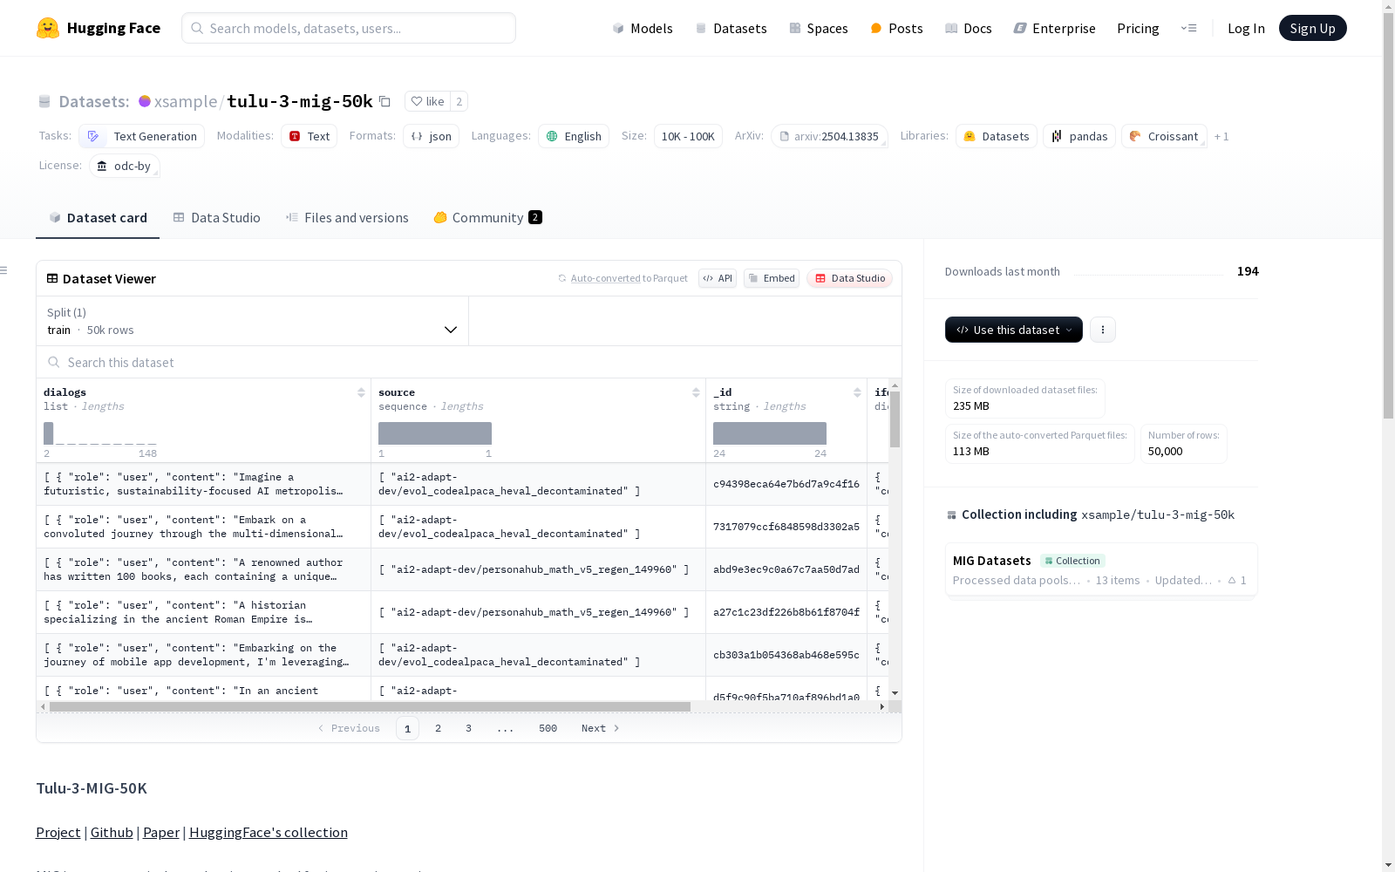The image size is (1395, 872).
Task: Click the source length histogram bar
Action: coord(435,433)
